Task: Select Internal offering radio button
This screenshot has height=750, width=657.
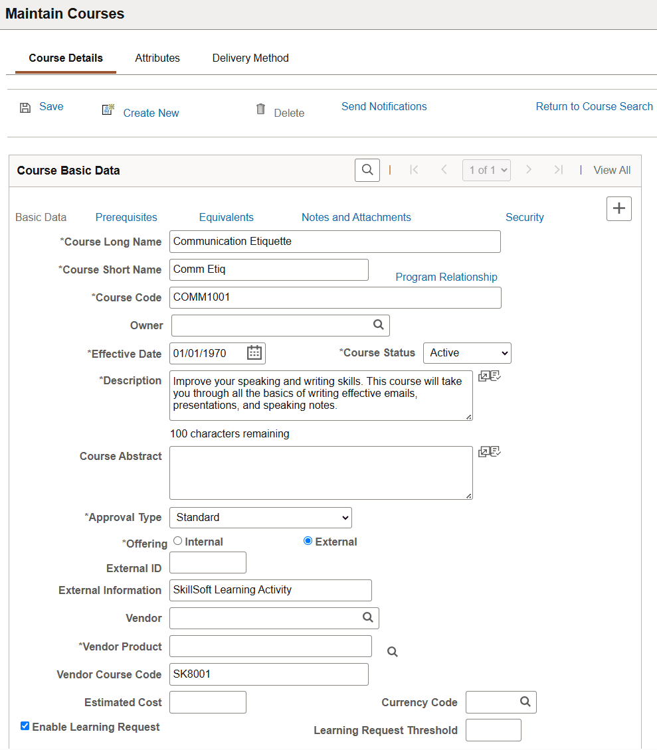Action: [177, 541]
